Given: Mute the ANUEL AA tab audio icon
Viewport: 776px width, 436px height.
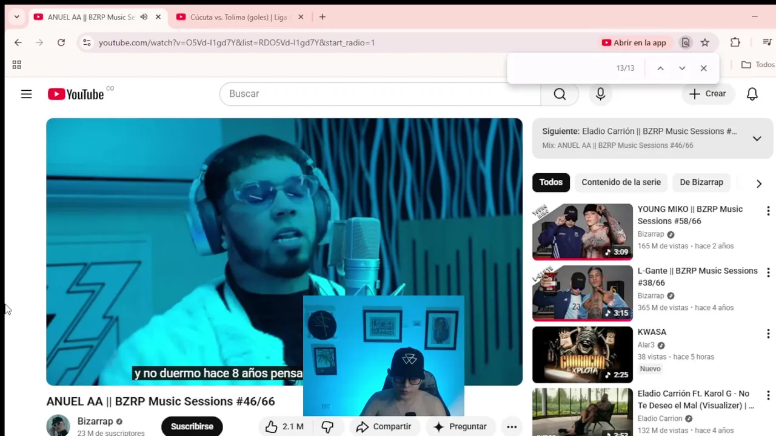Looking at the screenshot, I should point(144,17).
